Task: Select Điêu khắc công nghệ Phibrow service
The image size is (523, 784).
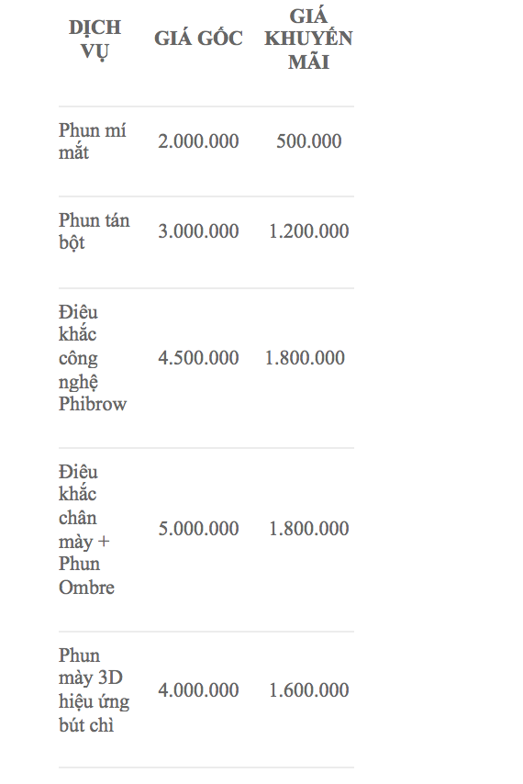Action: (x=93, y=358)
